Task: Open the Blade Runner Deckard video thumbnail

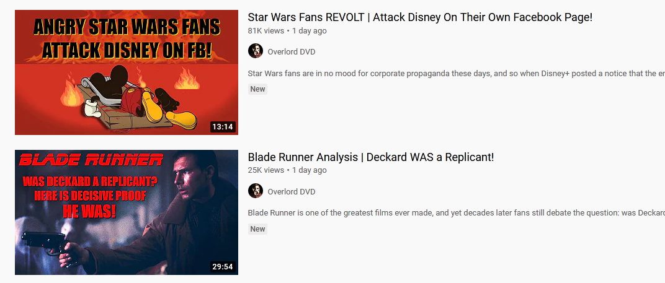Action: [x=127, y=212]
